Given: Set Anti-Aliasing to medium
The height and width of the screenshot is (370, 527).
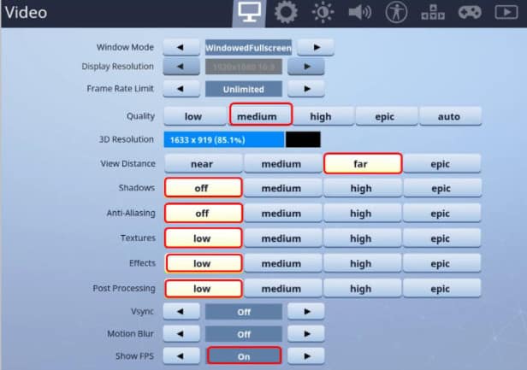Looking at the screenshot, I should pos(281,213).
